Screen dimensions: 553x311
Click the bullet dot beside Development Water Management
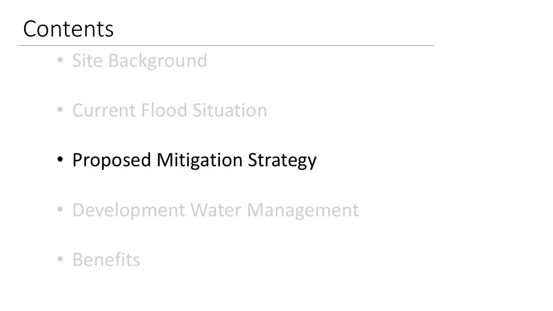tap(60, 210)
